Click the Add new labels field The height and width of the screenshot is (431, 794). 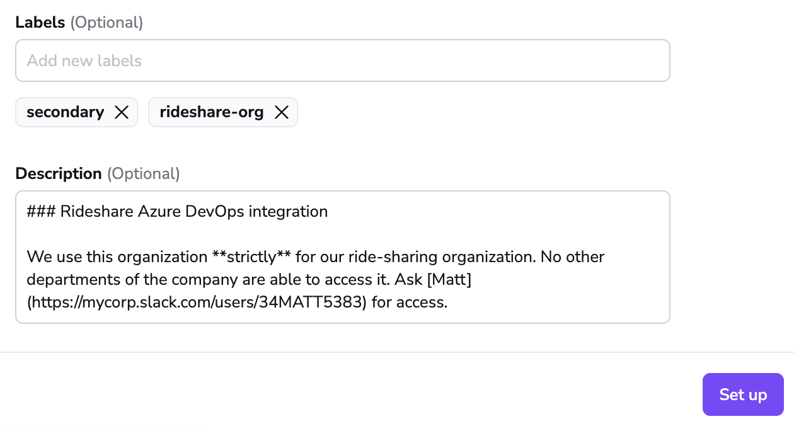click(342, 60)
